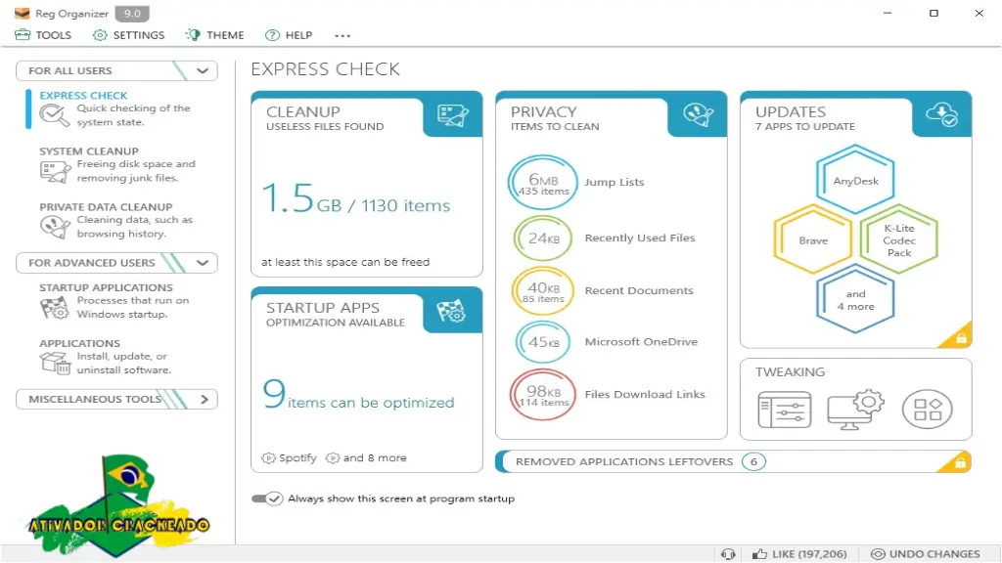Click the headset support icon in status bar
This screenshot has width=1002, height=563.
tap(728, 554)
